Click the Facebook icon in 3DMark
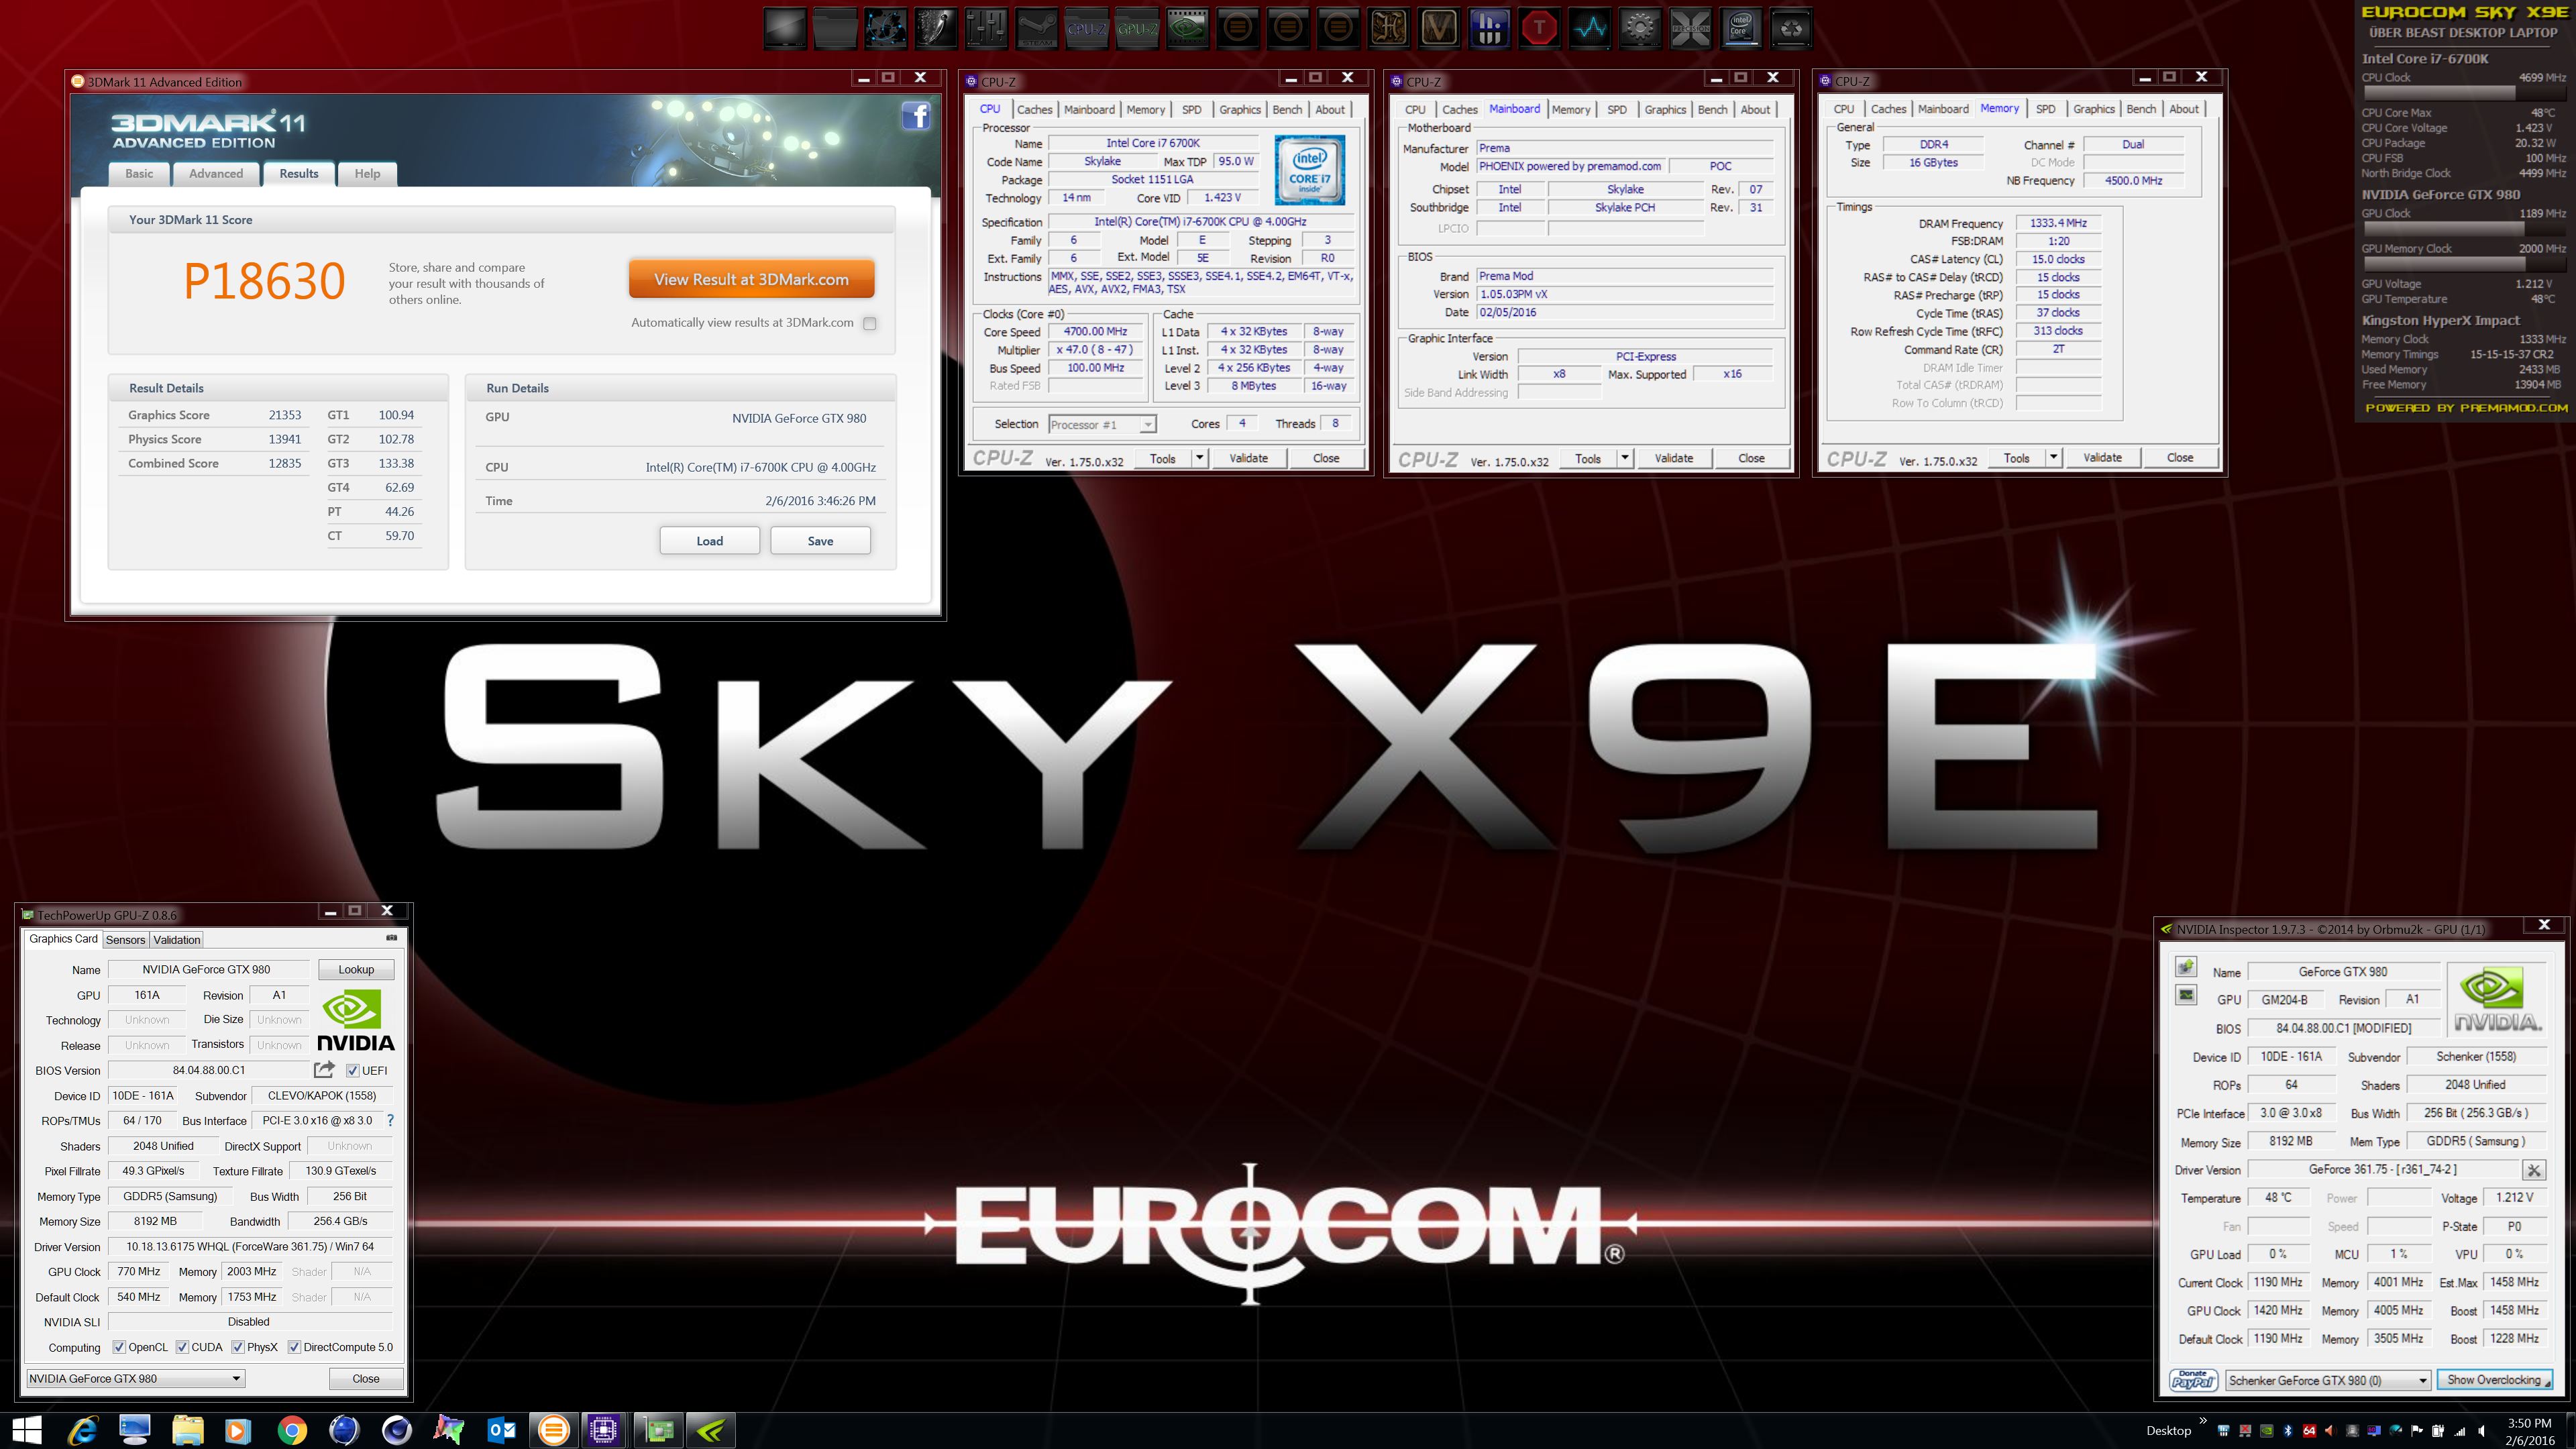The image size is (2576, 1449). tap(916, 116)
